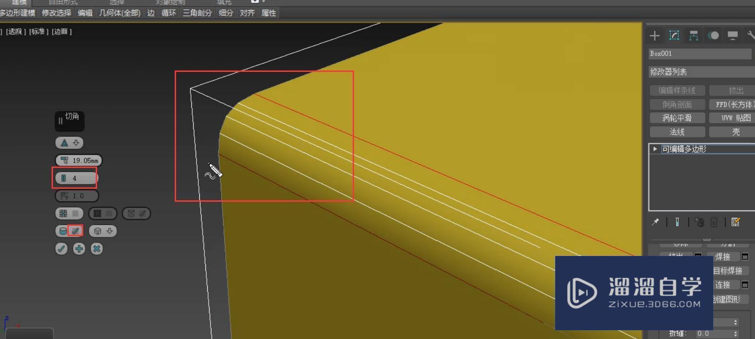Expand the 可编辑多边形 stack entry
Viewport: 755px width, 339px height.
click(x=655, y=149)
